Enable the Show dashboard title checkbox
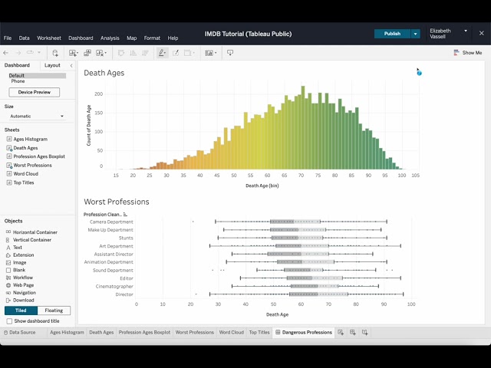Screen dimensions: 491x368 click(9, 321)
